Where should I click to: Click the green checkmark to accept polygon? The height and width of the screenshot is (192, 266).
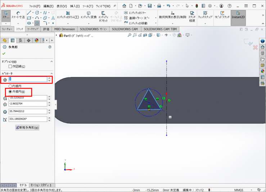4,54
